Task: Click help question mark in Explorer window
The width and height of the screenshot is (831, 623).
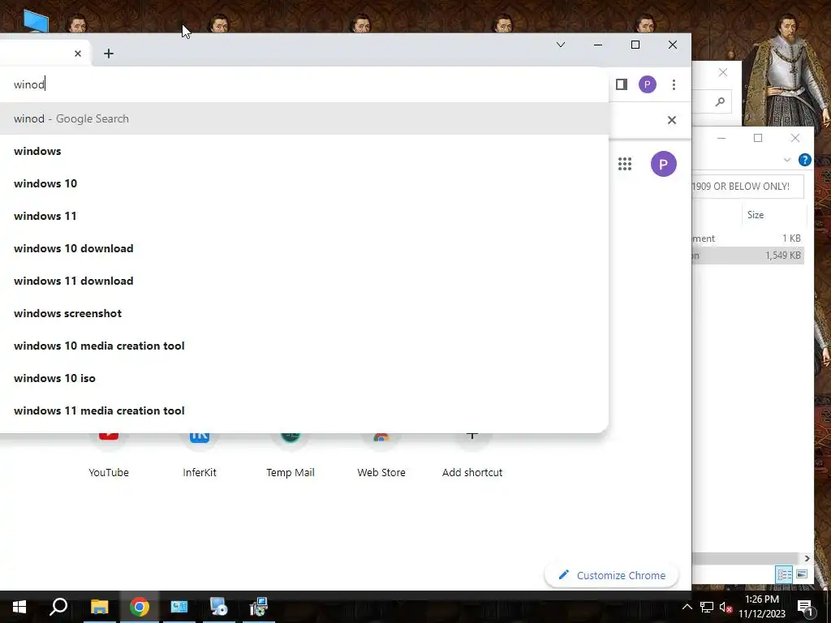Action: point(804,160)
